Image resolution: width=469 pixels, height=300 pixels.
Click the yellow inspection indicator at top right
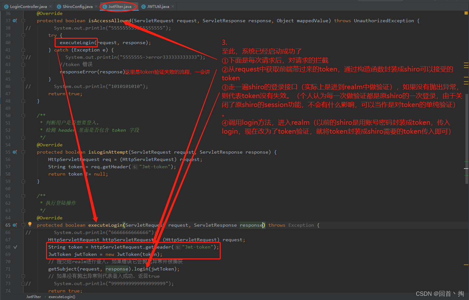466,13
